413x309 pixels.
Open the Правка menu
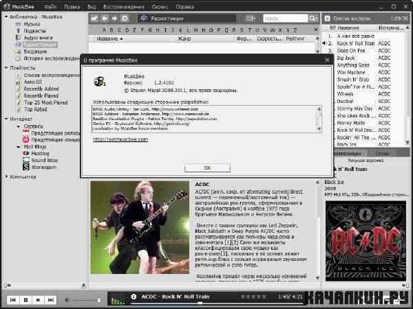pyautogui.click(x=72, y=7)
